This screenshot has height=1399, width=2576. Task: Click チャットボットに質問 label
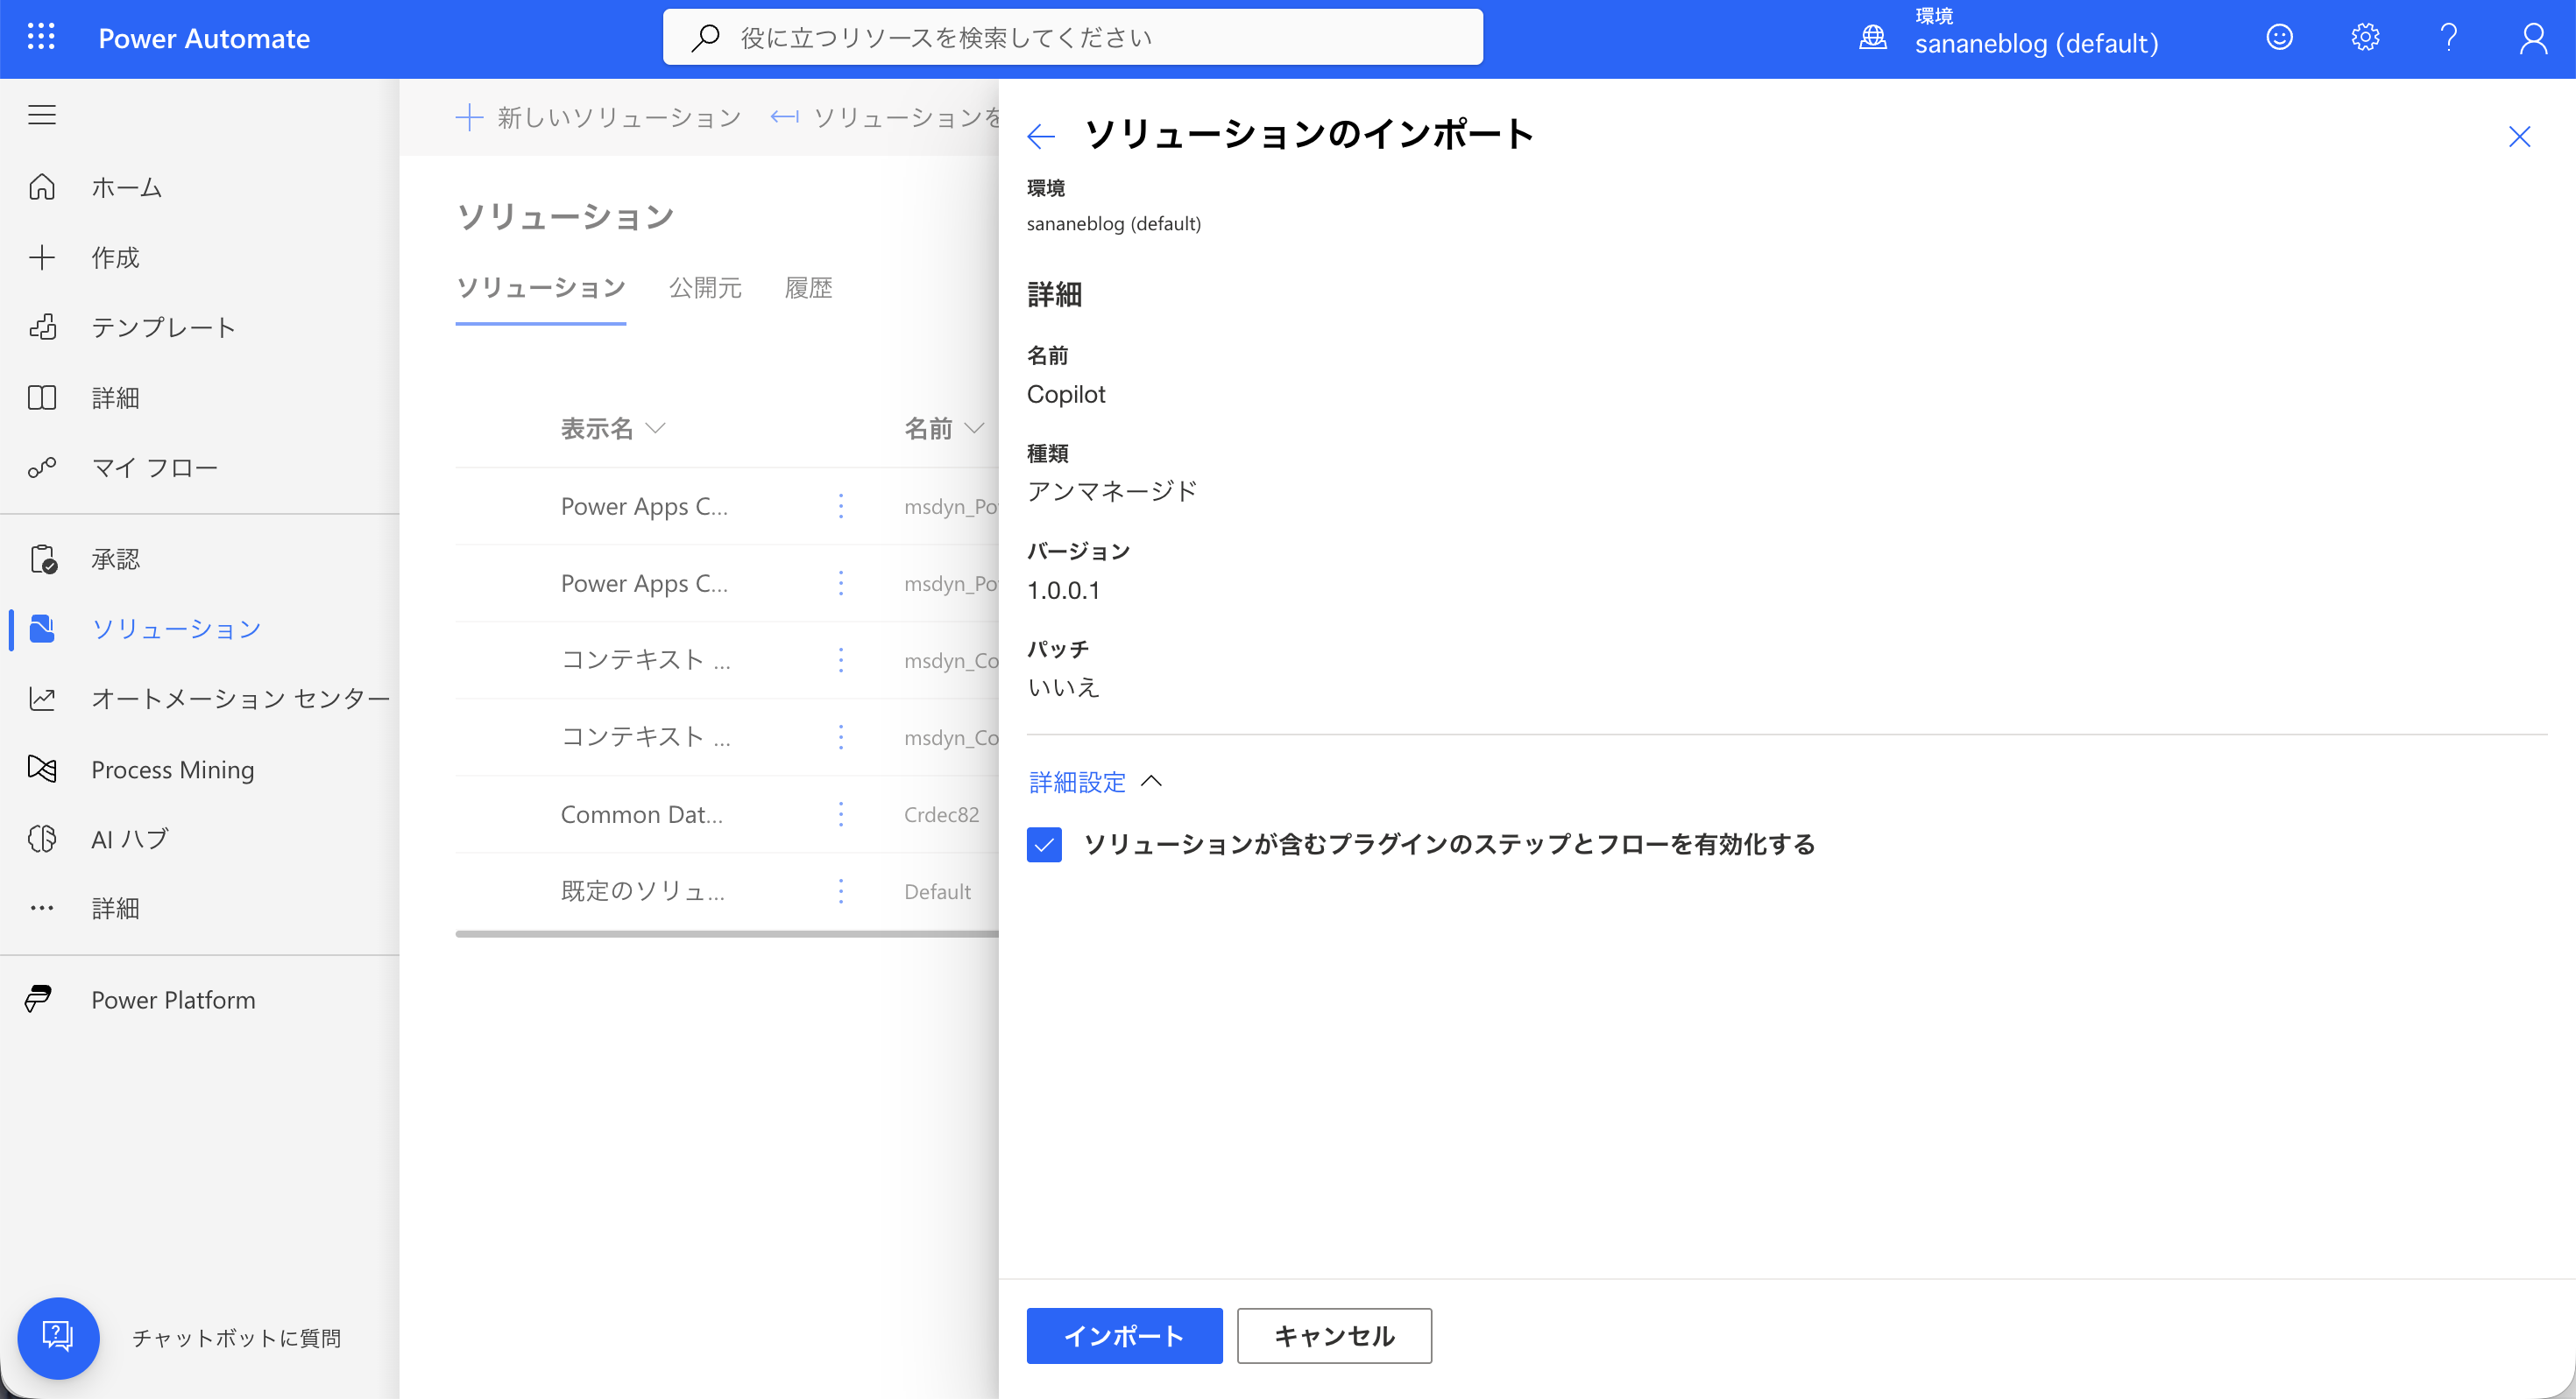(x=236, y=1338)
